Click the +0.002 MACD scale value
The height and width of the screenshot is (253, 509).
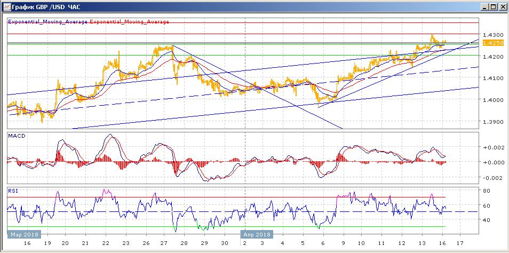(x=493, y=147)
